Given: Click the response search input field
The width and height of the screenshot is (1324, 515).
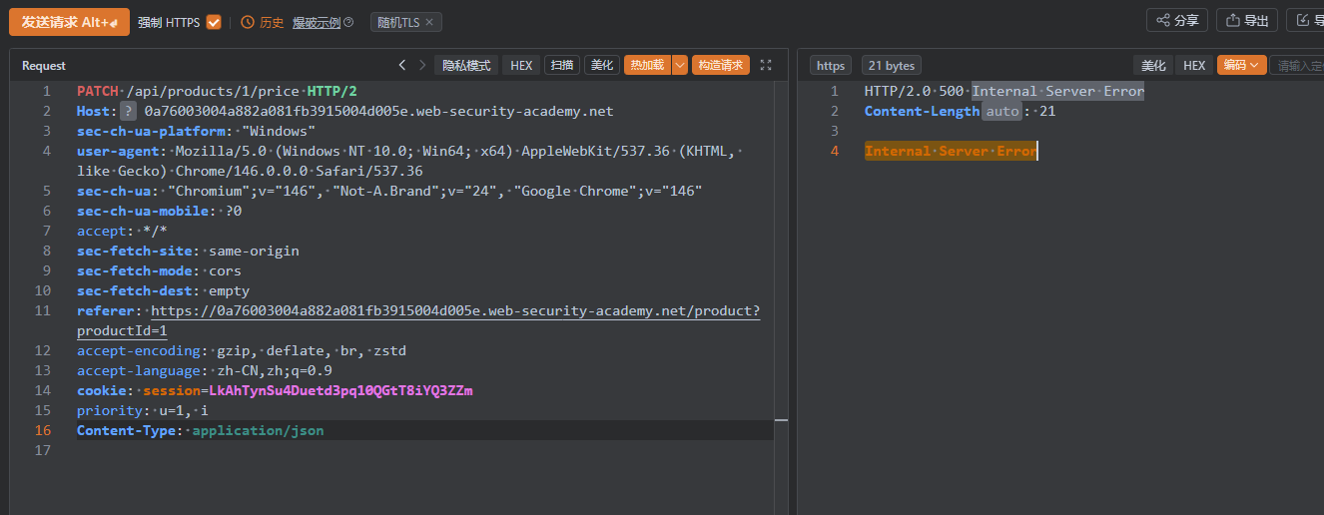Looking at the screenshot, I should pos(1296,65).
